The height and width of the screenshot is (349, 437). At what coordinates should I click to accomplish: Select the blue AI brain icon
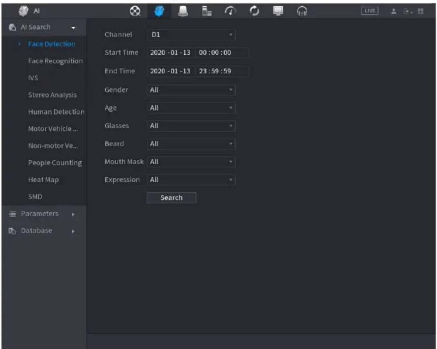pos(159,11)
